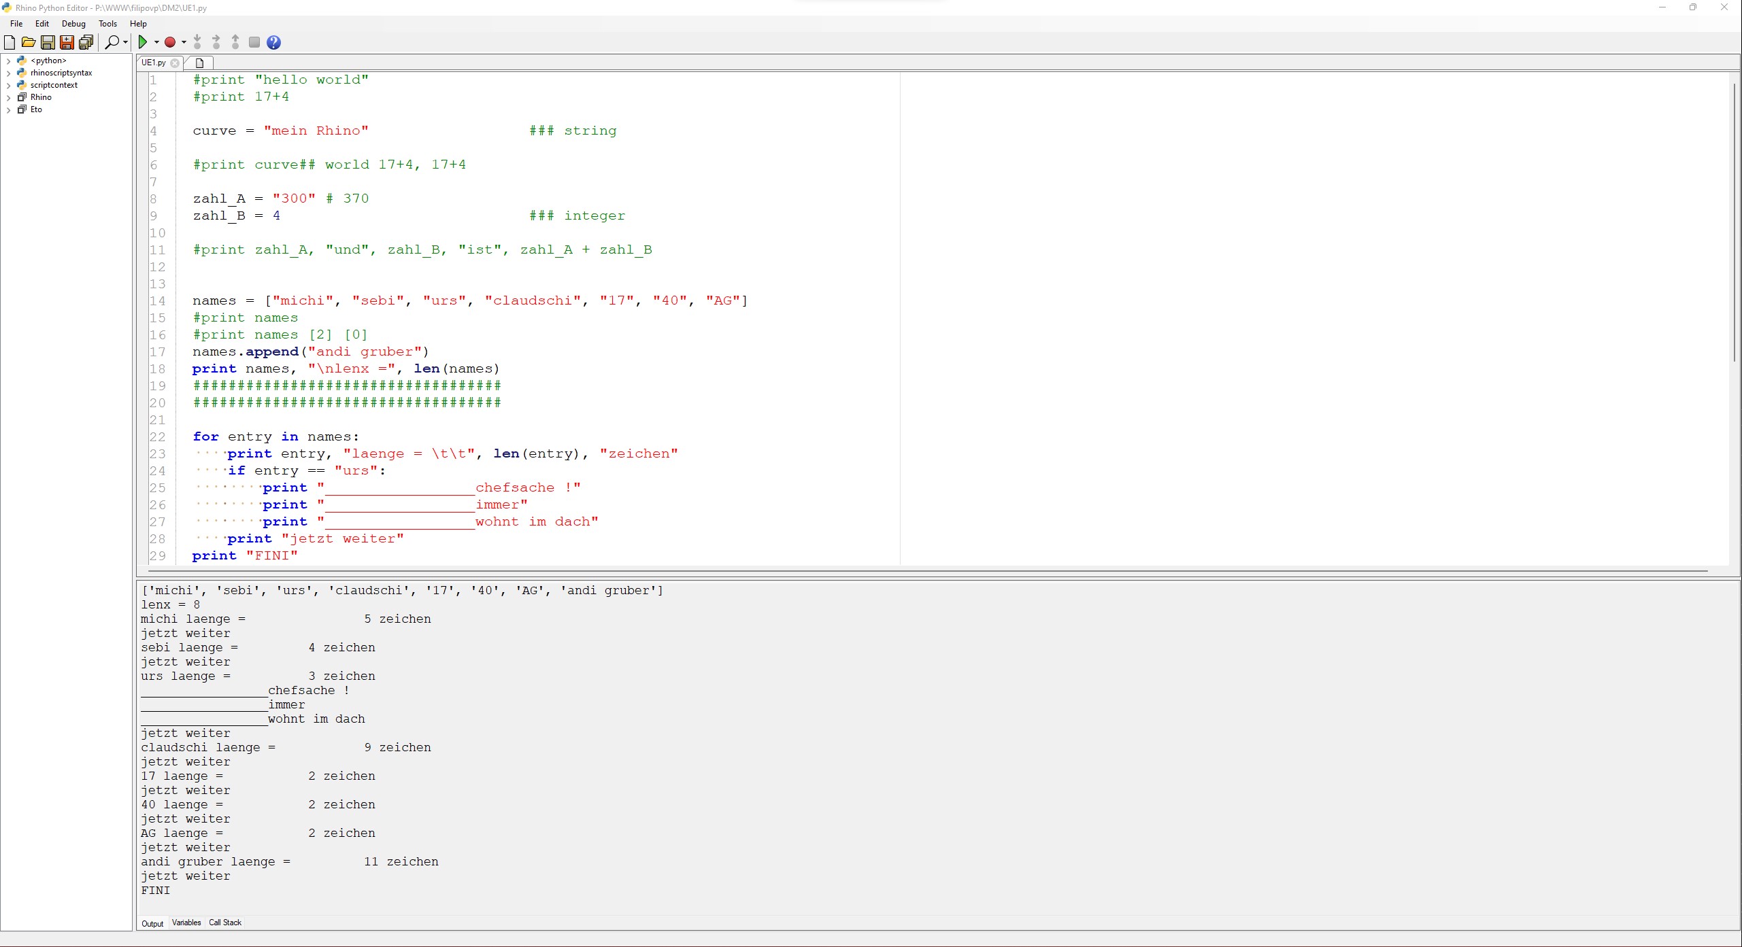Select the Step Into down-arrow icon

(x=197, y=42)
